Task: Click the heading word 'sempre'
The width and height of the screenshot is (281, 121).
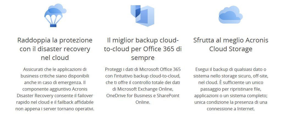Action: click(x=143, y=58)
